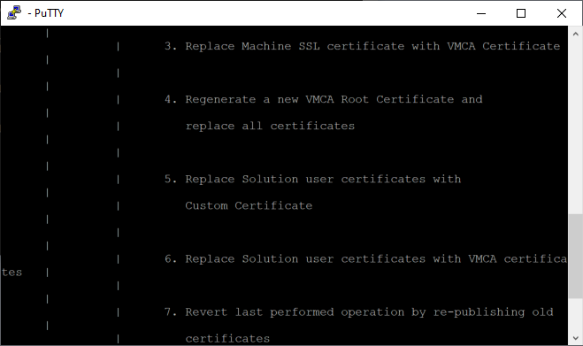Image resolution: width=583 pixels, height=346 pixels.
Task: Click the word 'VMCA Certificate' in option 3
Action: [x=503, y=46]
